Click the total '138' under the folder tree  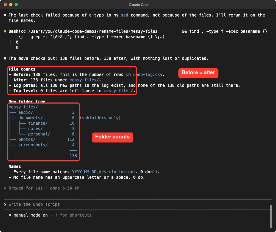[x=73, y=155]
